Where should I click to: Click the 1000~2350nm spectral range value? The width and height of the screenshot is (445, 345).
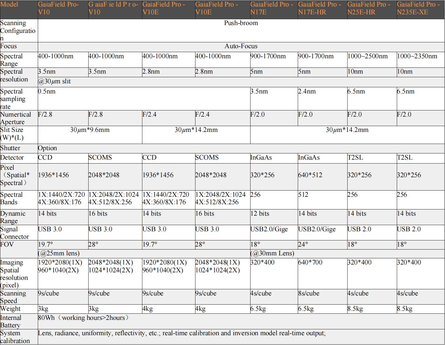click(x=417, y=56)
